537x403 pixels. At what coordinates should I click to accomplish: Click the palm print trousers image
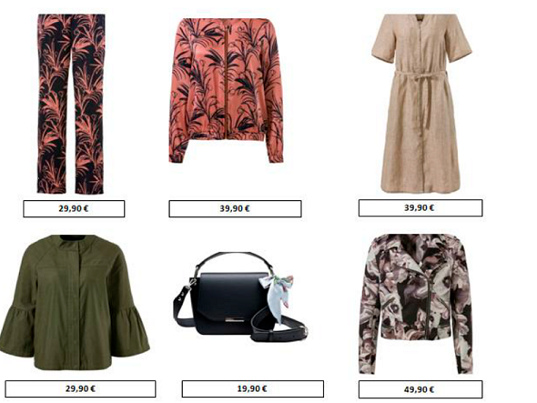71,104
